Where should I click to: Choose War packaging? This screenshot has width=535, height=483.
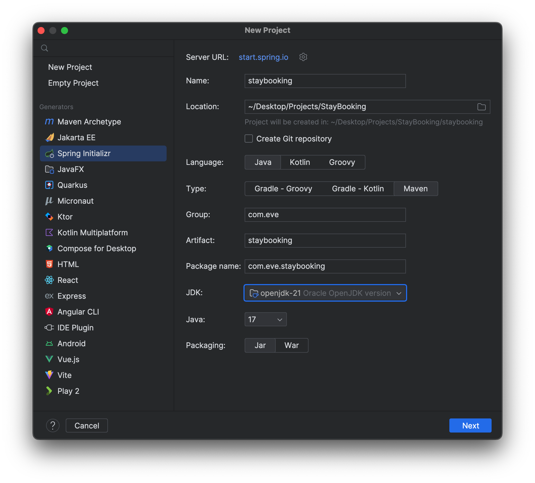pyautogui.click(x=291, y=345)
